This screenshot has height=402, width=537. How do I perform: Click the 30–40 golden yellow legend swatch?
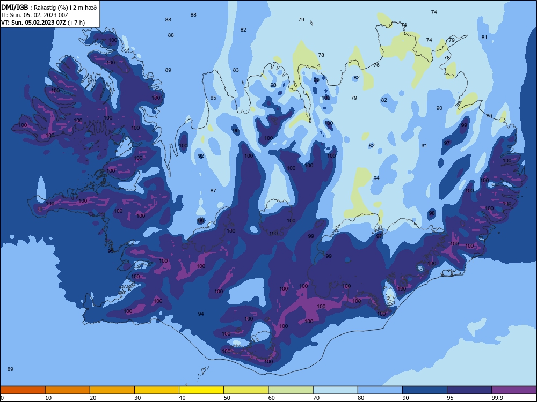(157, 390)
